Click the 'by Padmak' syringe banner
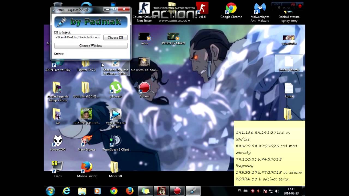349x196 pixels. 91,22
